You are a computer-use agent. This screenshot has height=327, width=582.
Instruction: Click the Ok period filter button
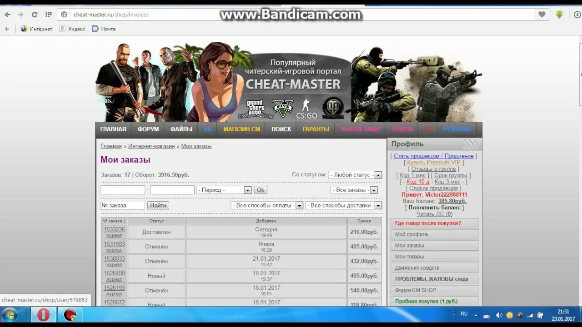click(x=261, y=190)
